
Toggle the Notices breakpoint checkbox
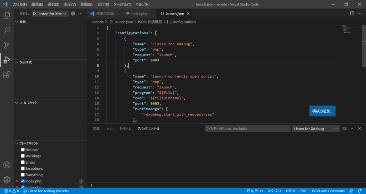click(23, 150)
